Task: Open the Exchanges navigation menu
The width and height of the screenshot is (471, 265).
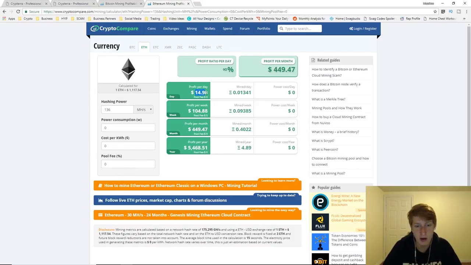Action: 171,29
